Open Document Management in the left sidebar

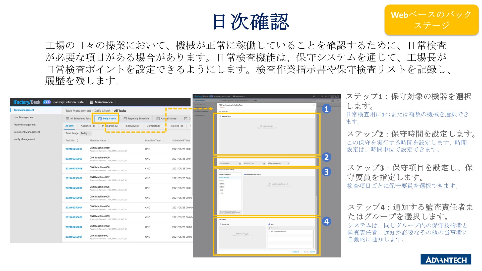click(27, 132)
